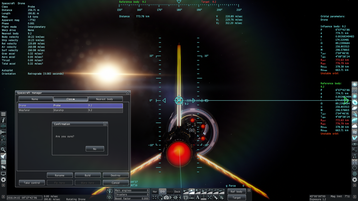Click the letter A icon in autopilot bar
The height and width of the screenshot is (201, 358).
[197, 197]
